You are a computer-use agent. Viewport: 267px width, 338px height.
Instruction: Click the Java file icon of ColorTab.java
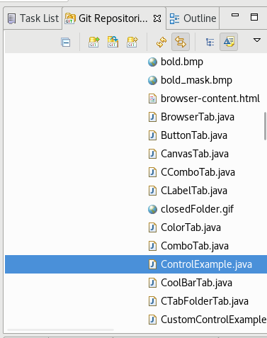tap(152, 227)
